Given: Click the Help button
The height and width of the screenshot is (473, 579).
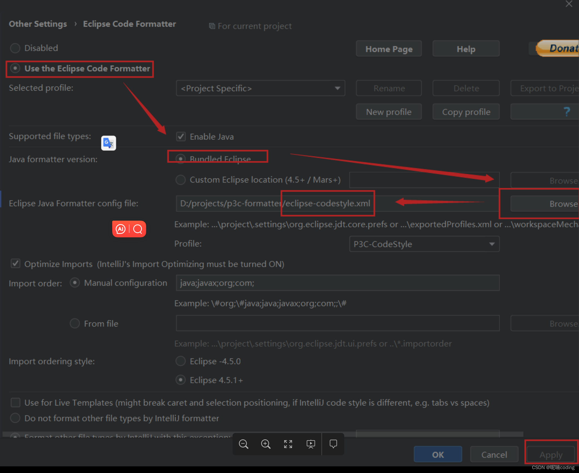Looking at the screenshot, I should click(466, 49).
